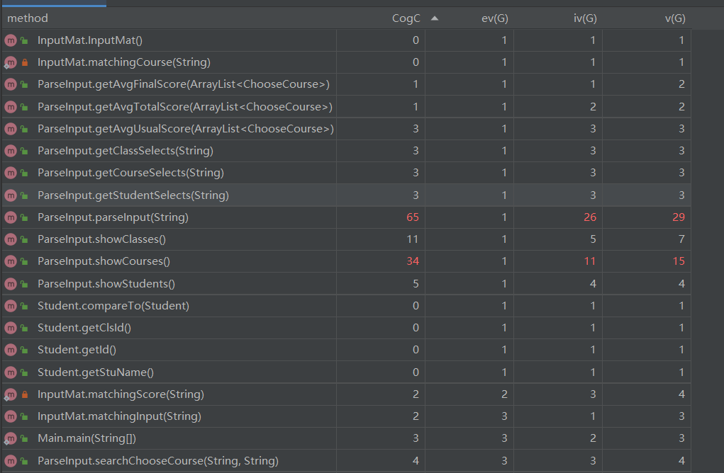Viewport: 724px width, 473px height.
Task: Click the method icon beside InputMat.InputMat()
Action: coord(11,40)
